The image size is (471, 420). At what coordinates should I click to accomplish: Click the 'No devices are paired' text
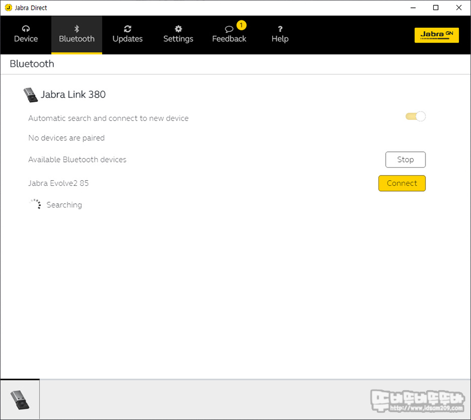pos(66,138)
